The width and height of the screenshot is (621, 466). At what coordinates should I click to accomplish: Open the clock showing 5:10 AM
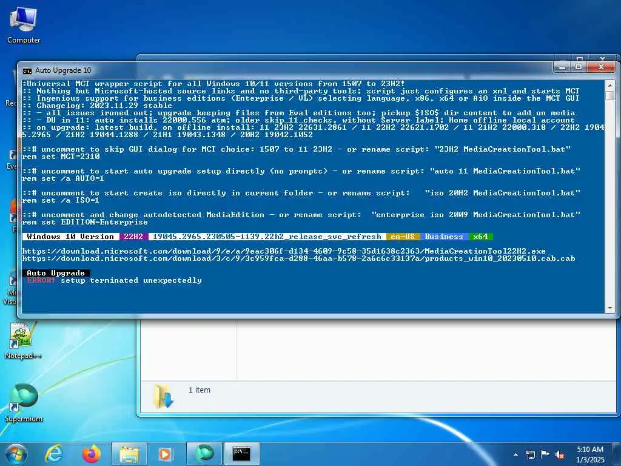(590, 450)
